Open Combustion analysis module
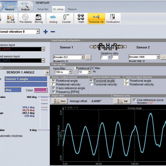 click(x=113, y=19)
